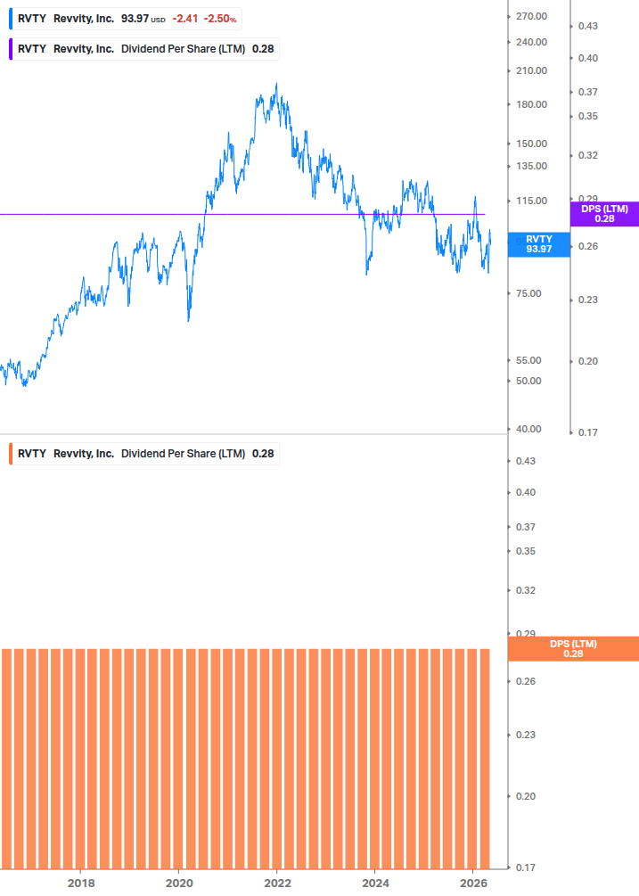
Task: Click the 135.00 price axis label
Action: 532,167
